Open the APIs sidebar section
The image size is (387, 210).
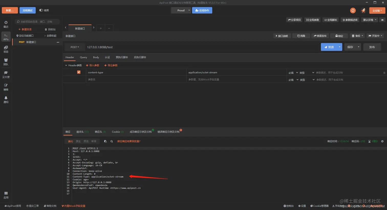[6, 37]
